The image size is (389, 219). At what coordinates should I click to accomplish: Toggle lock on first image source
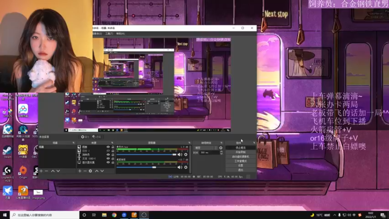click(113, 147)
